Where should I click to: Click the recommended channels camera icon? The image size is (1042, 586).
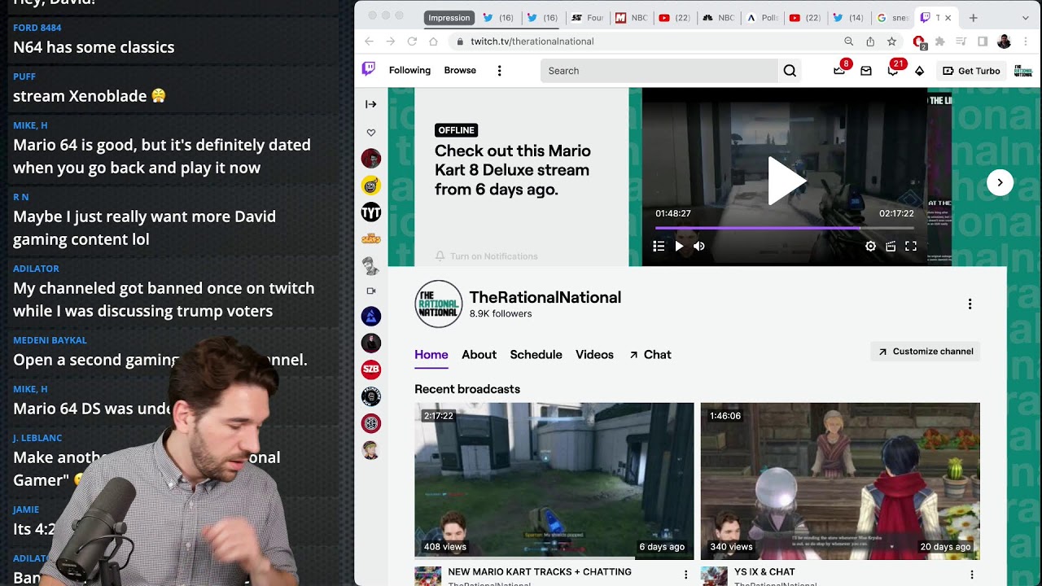coord(371,291)
